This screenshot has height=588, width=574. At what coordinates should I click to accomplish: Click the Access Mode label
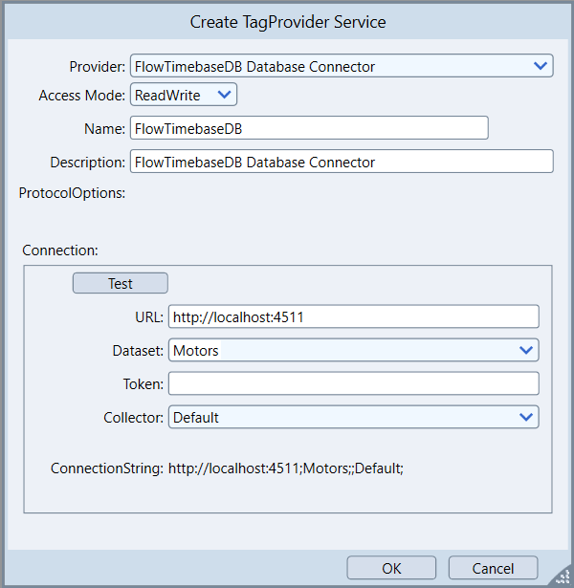tap(81, 96)
